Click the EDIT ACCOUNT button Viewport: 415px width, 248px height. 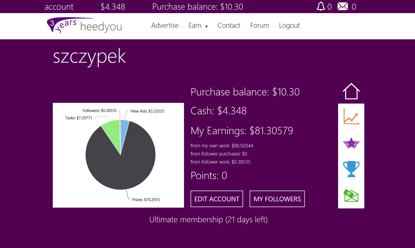tap(217, 199)
